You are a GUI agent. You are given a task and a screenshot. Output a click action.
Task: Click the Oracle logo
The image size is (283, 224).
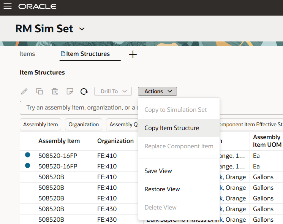(37, 6)
